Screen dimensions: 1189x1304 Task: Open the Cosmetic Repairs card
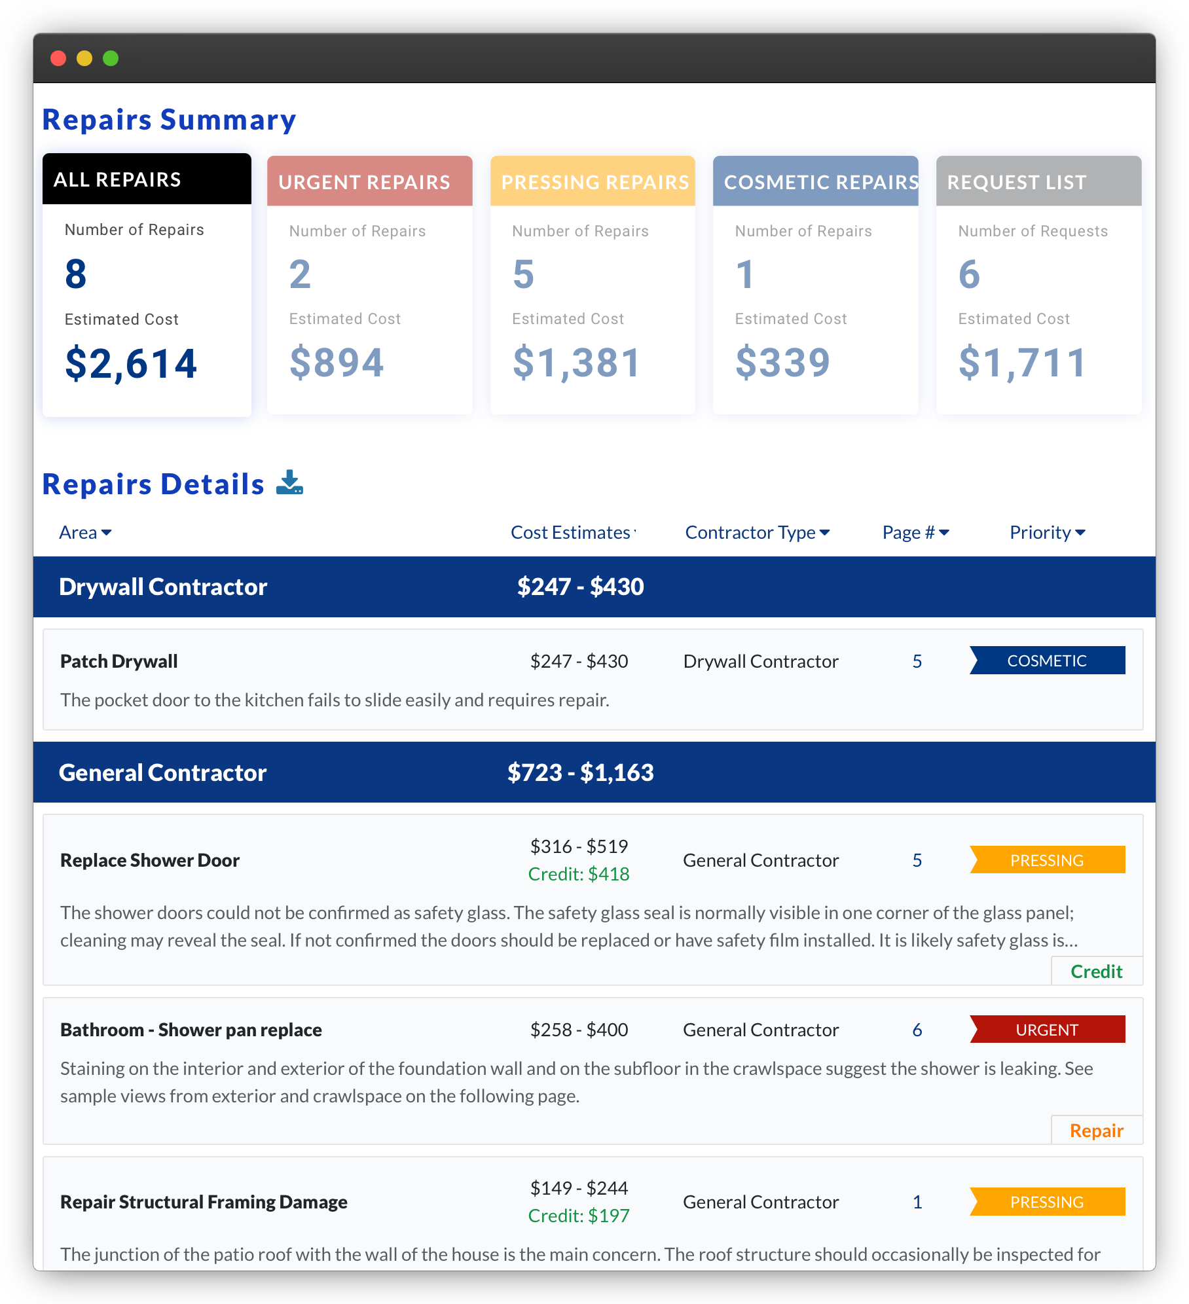pyautogui.click(x=815, y=285)
